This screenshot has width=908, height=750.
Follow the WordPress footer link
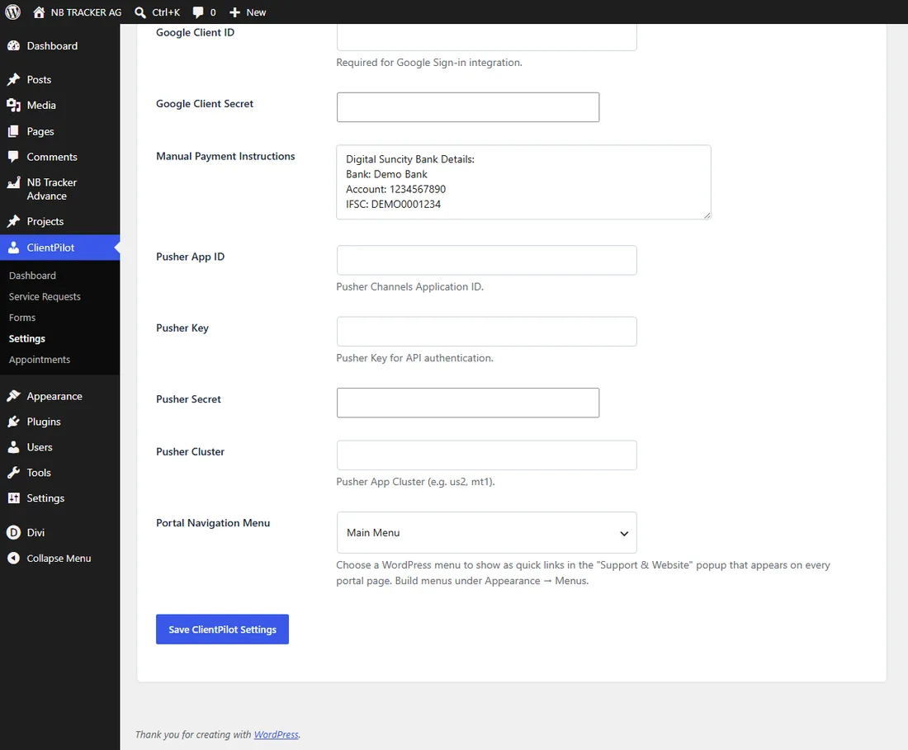[277, 734]
